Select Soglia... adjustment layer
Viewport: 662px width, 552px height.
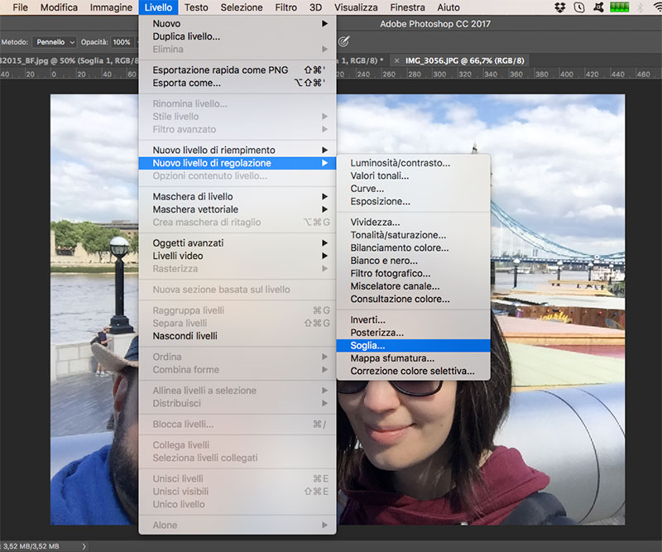(x=413, y=345)
